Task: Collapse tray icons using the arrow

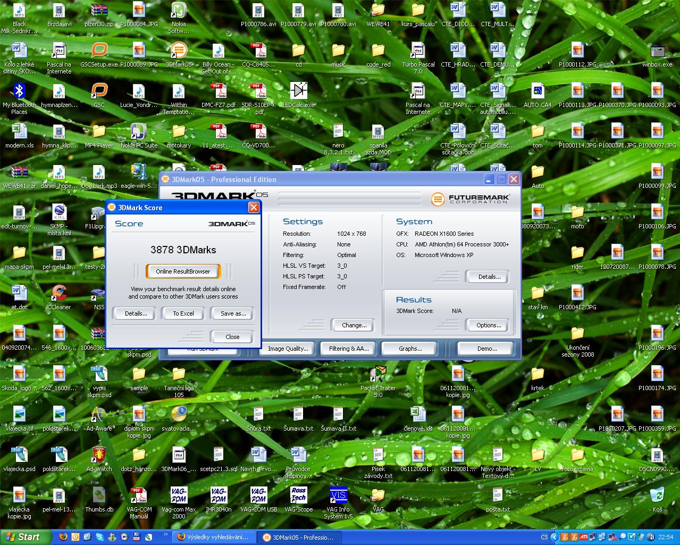Action: point(554,537)
